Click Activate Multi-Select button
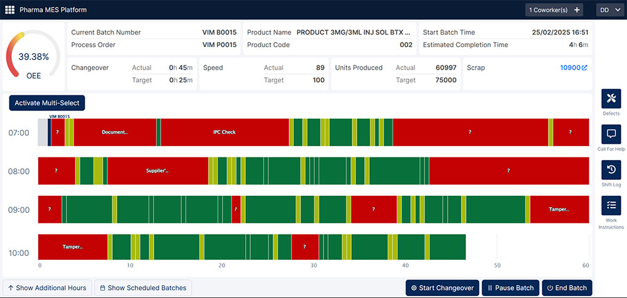The image size is (627, 298). point(47,103)
